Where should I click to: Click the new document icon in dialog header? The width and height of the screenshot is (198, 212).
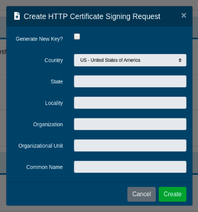[x=17, y=16]
